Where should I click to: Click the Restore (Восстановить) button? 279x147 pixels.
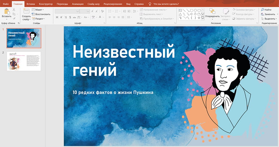tap(41, 14)
